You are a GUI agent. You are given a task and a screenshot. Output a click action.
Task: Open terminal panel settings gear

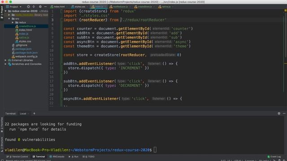point(279,113)
